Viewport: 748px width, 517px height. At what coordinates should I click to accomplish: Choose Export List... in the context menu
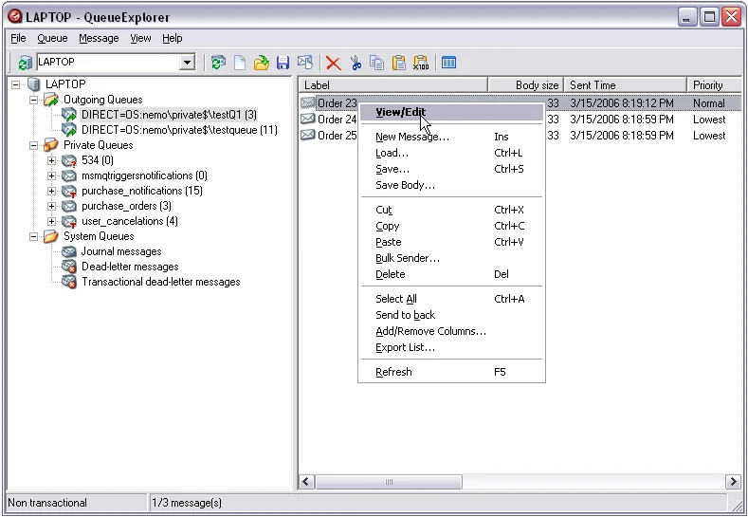pos(451,347)
